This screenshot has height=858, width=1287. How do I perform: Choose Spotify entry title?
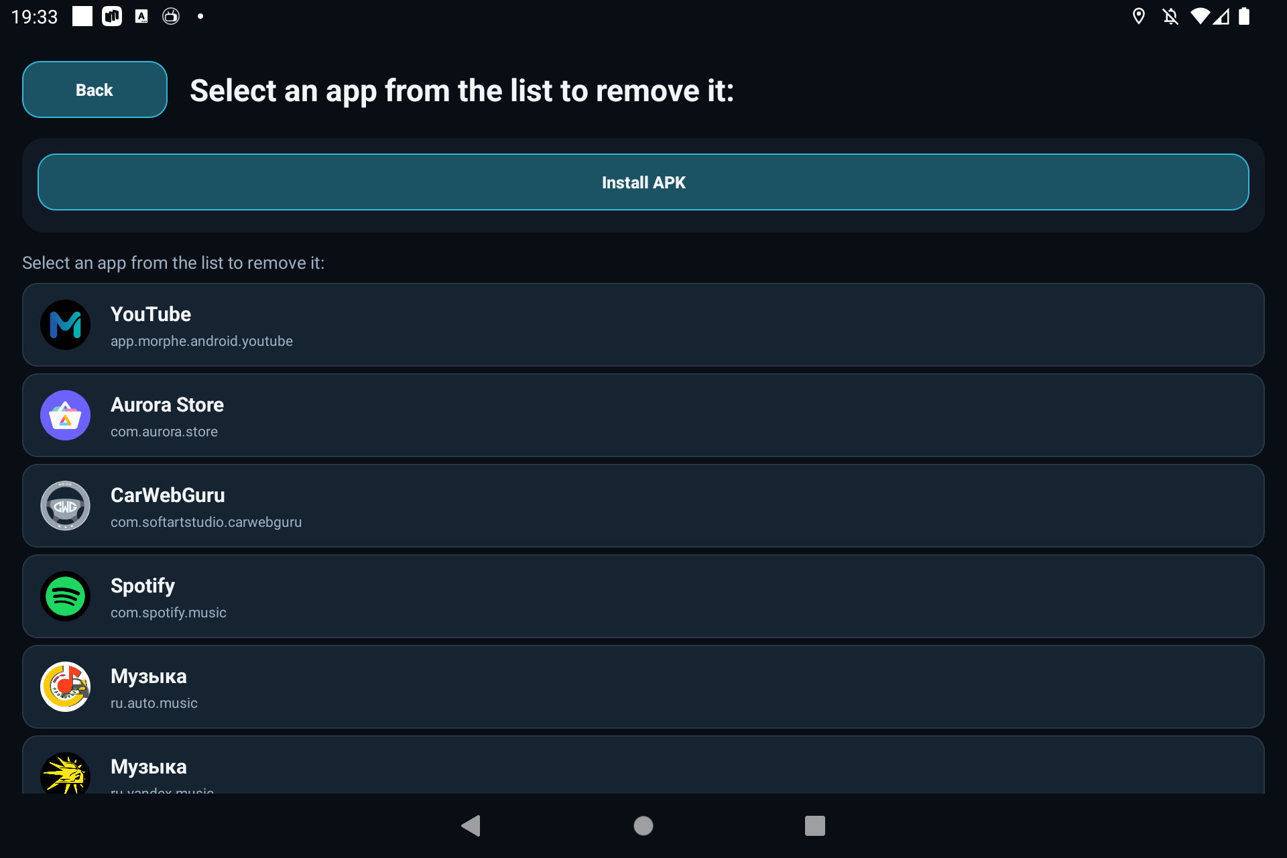click(x=143, y=587)
